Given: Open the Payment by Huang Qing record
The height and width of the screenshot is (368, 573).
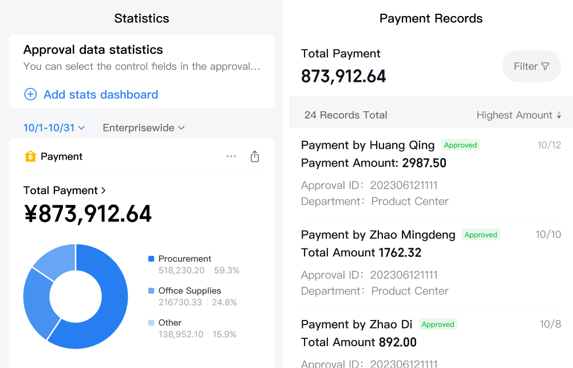Looking at the screenshot, I should [x=431, y=173].
